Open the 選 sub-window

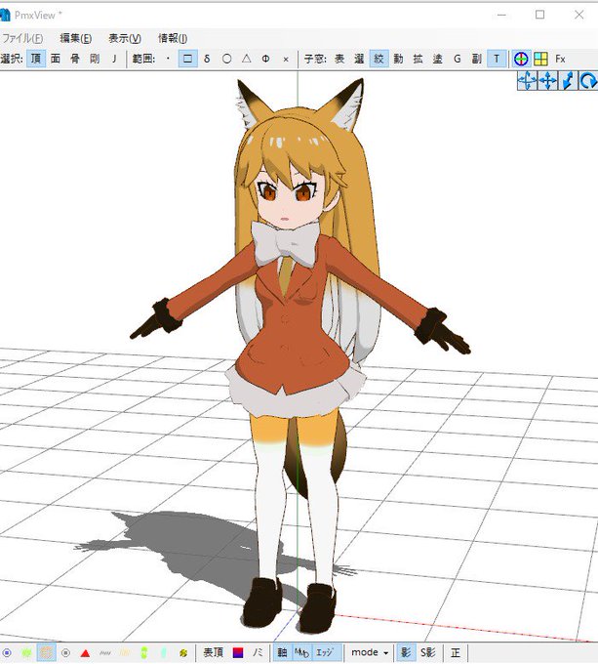point(359,59)
